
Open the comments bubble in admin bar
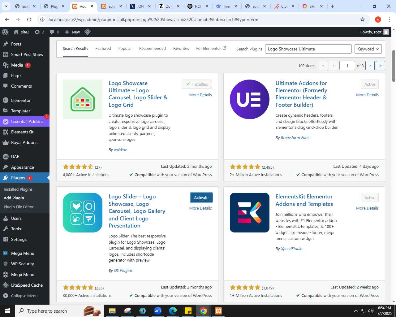(x=54, y=32)
